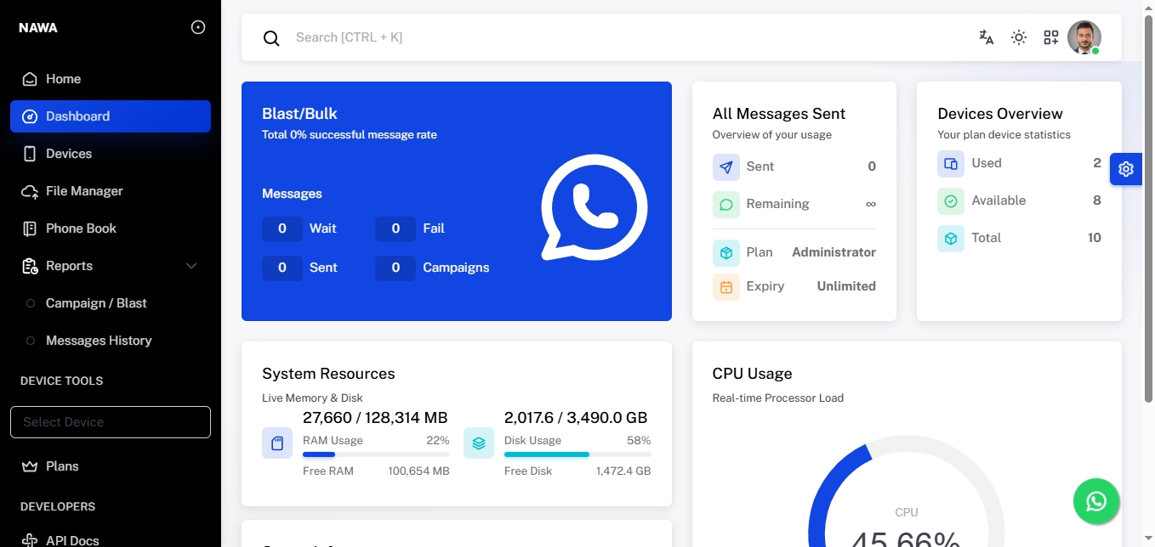The image size is (1155, 547).
Task: Collapse the Reports menu chevron
Action: coord(191,266)
